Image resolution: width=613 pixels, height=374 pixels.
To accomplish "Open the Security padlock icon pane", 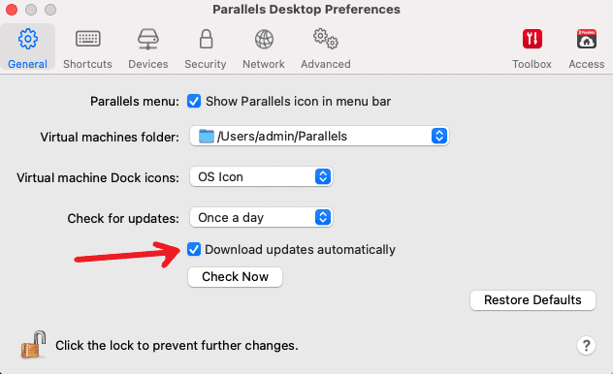I will coord(206,39).
